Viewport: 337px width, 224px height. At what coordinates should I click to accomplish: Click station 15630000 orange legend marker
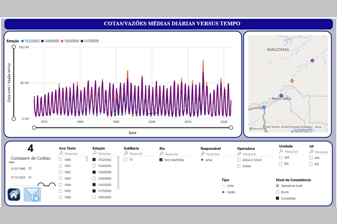(62, 41)
